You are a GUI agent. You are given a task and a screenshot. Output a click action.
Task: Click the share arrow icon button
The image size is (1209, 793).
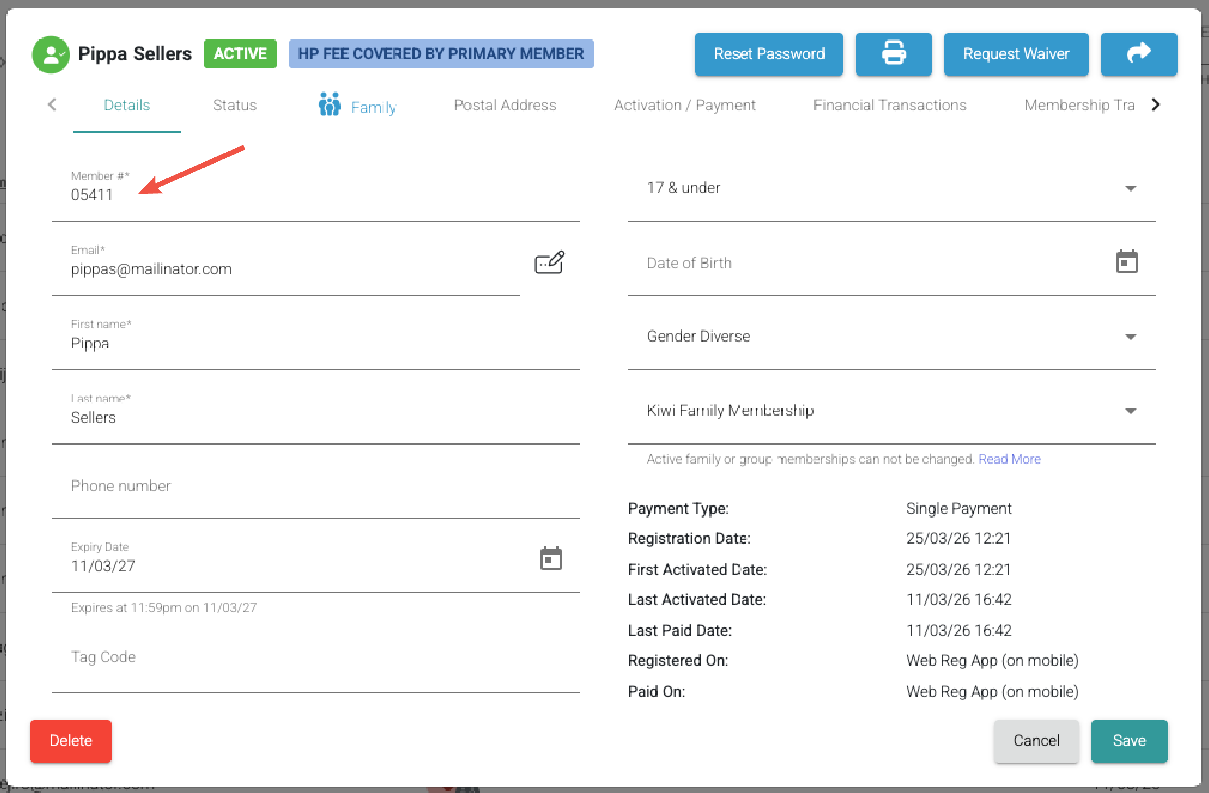click(1138, 54)
